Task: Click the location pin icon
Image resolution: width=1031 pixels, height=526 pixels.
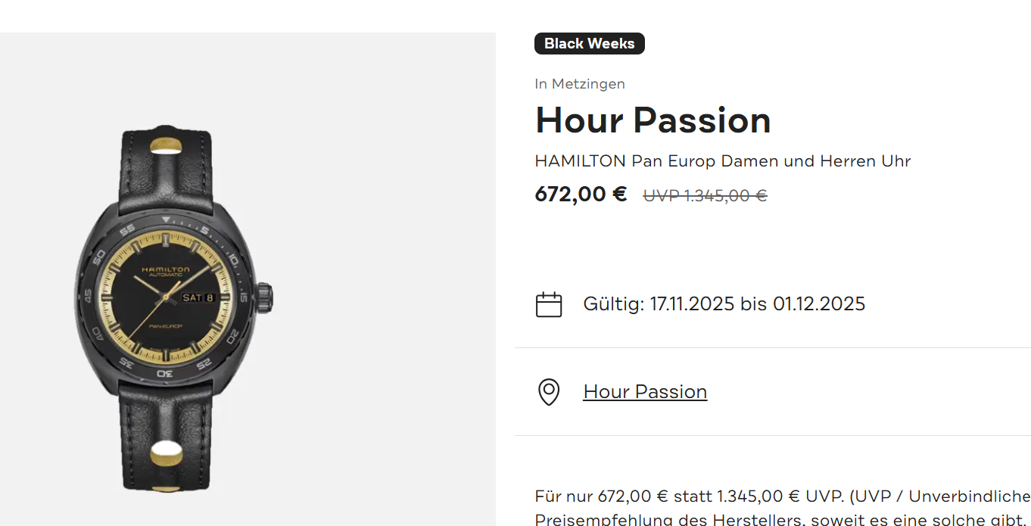Action: pyautogui.click(x=549, y=392)
